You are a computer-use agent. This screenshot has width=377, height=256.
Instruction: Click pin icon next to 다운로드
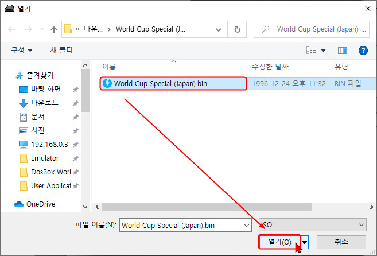[x=76, y=103]
